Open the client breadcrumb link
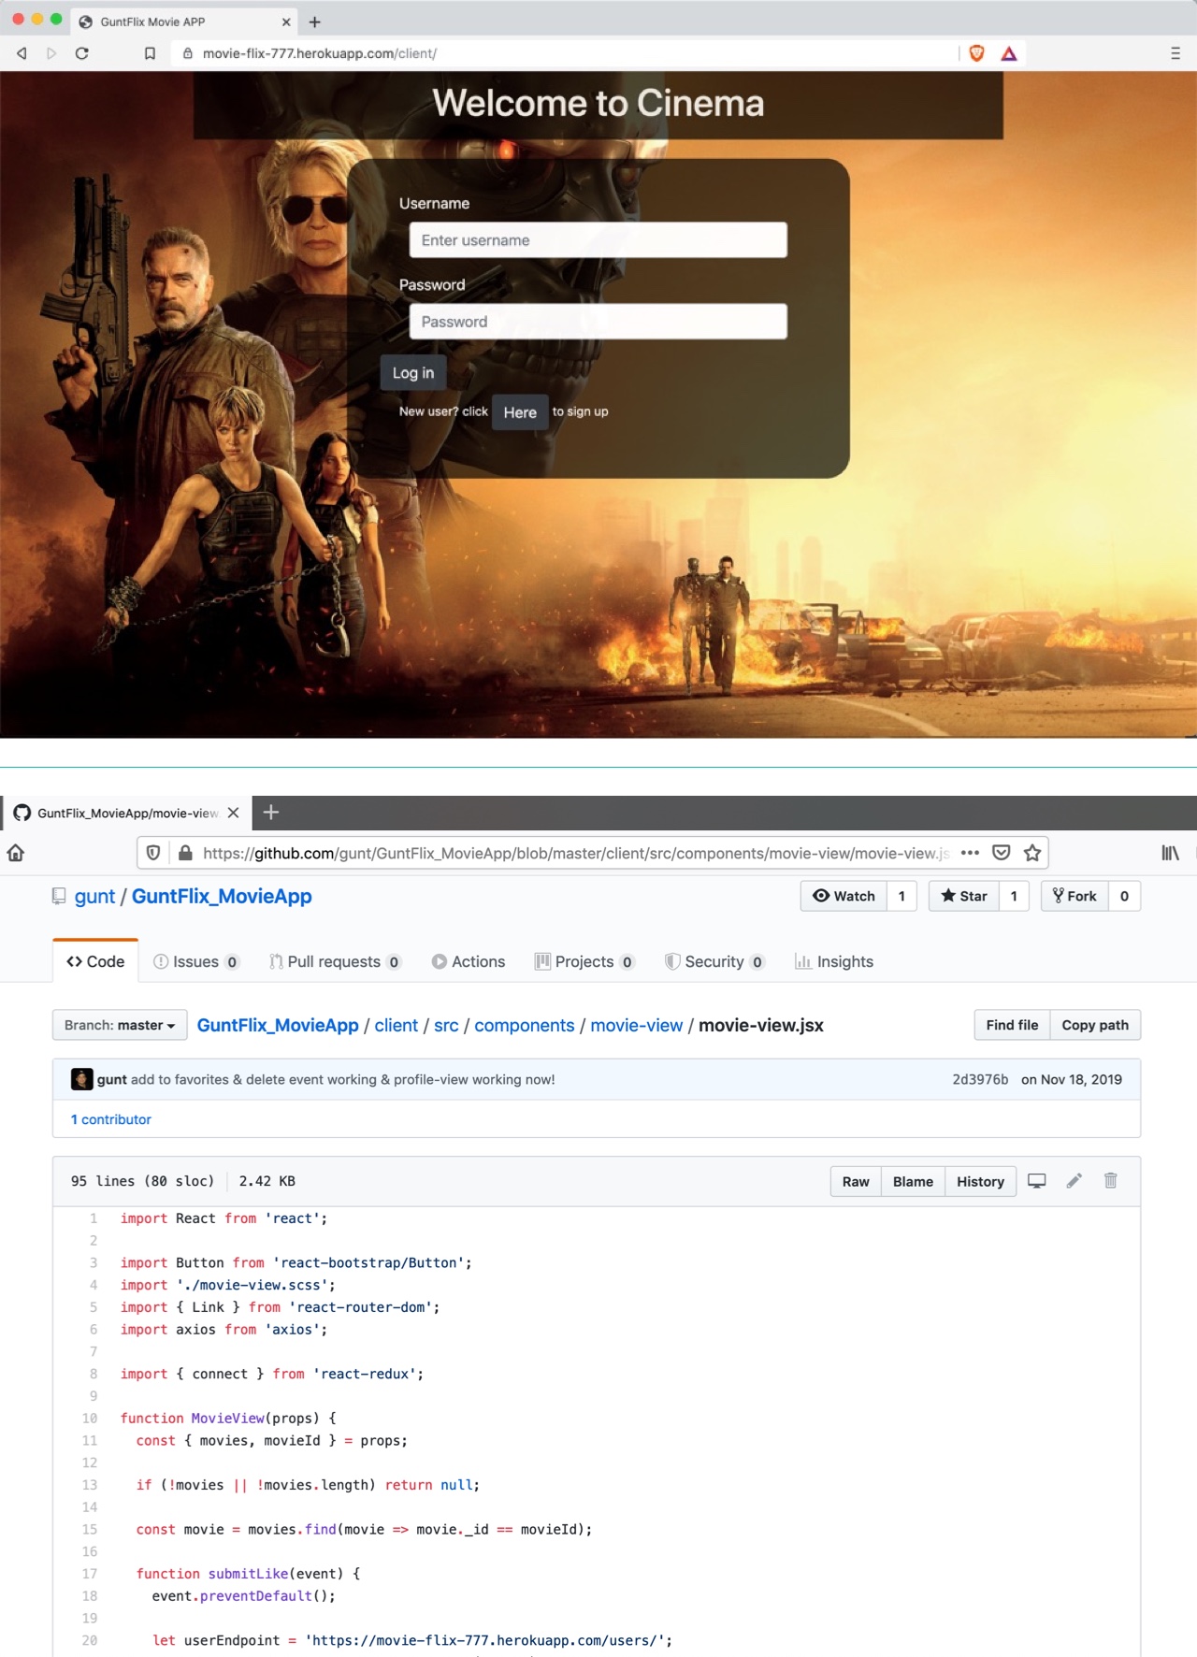 397,1025
